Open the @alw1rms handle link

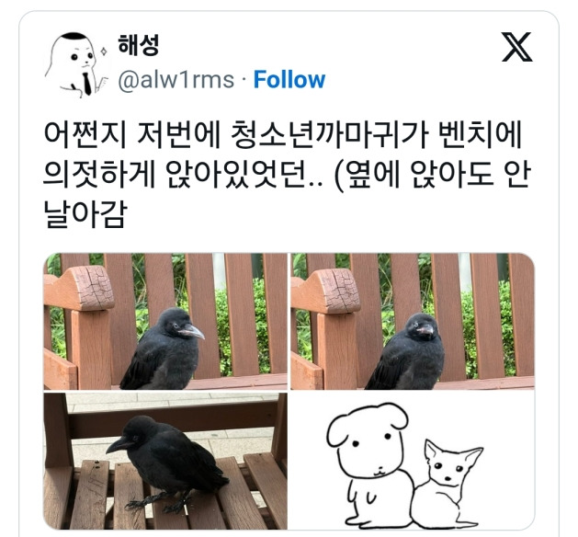coord(176,80)
